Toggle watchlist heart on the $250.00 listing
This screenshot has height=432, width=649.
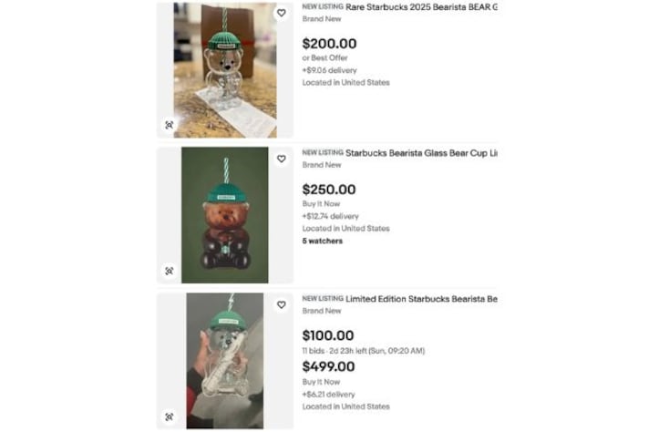click(281, 159)
